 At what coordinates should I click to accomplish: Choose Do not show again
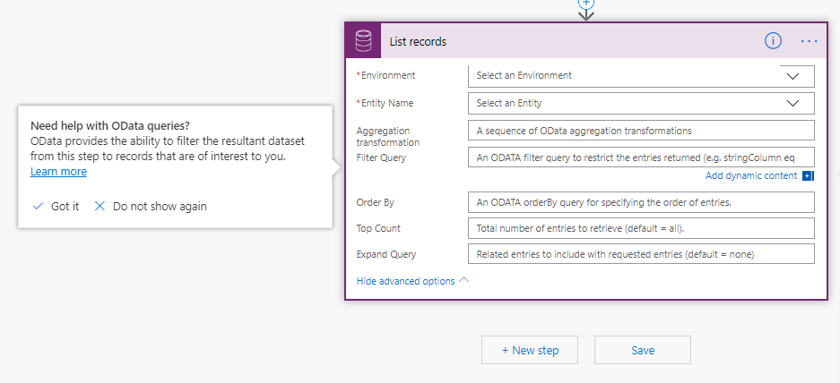(x=160, y=207)
